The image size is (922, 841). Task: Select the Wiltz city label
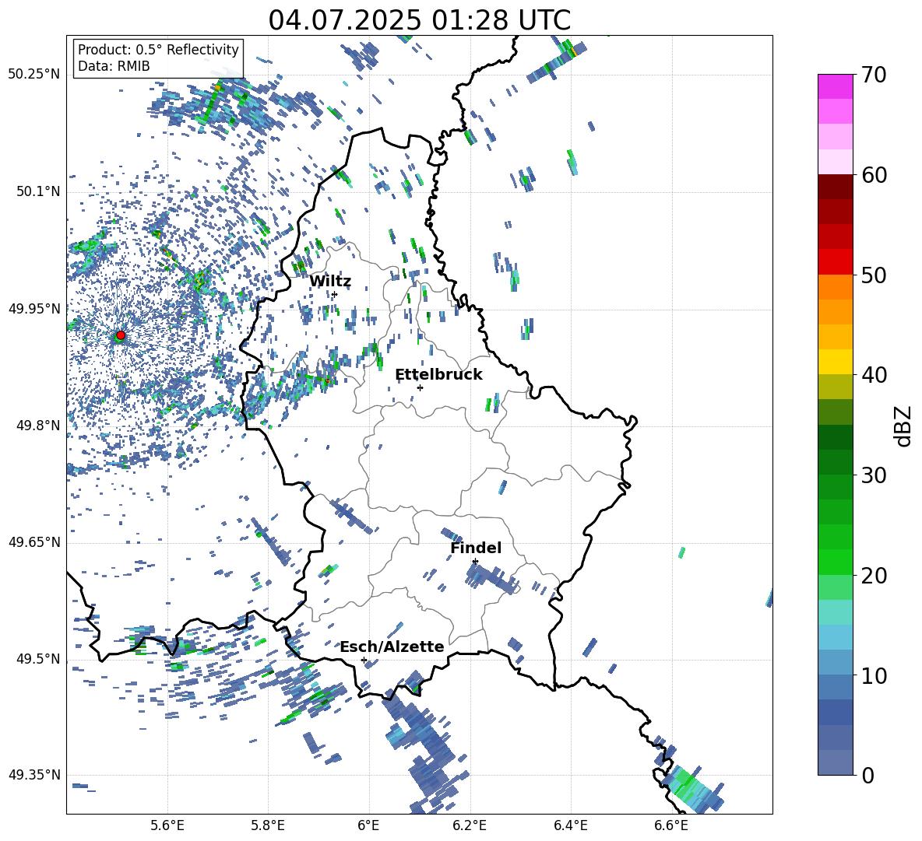330,282
